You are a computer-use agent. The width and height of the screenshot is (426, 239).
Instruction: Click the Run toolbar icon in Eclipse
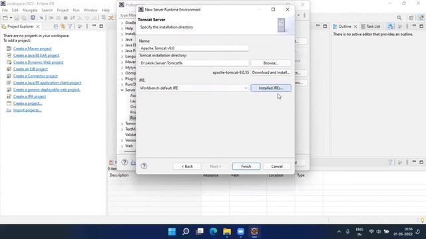point(51,18)
